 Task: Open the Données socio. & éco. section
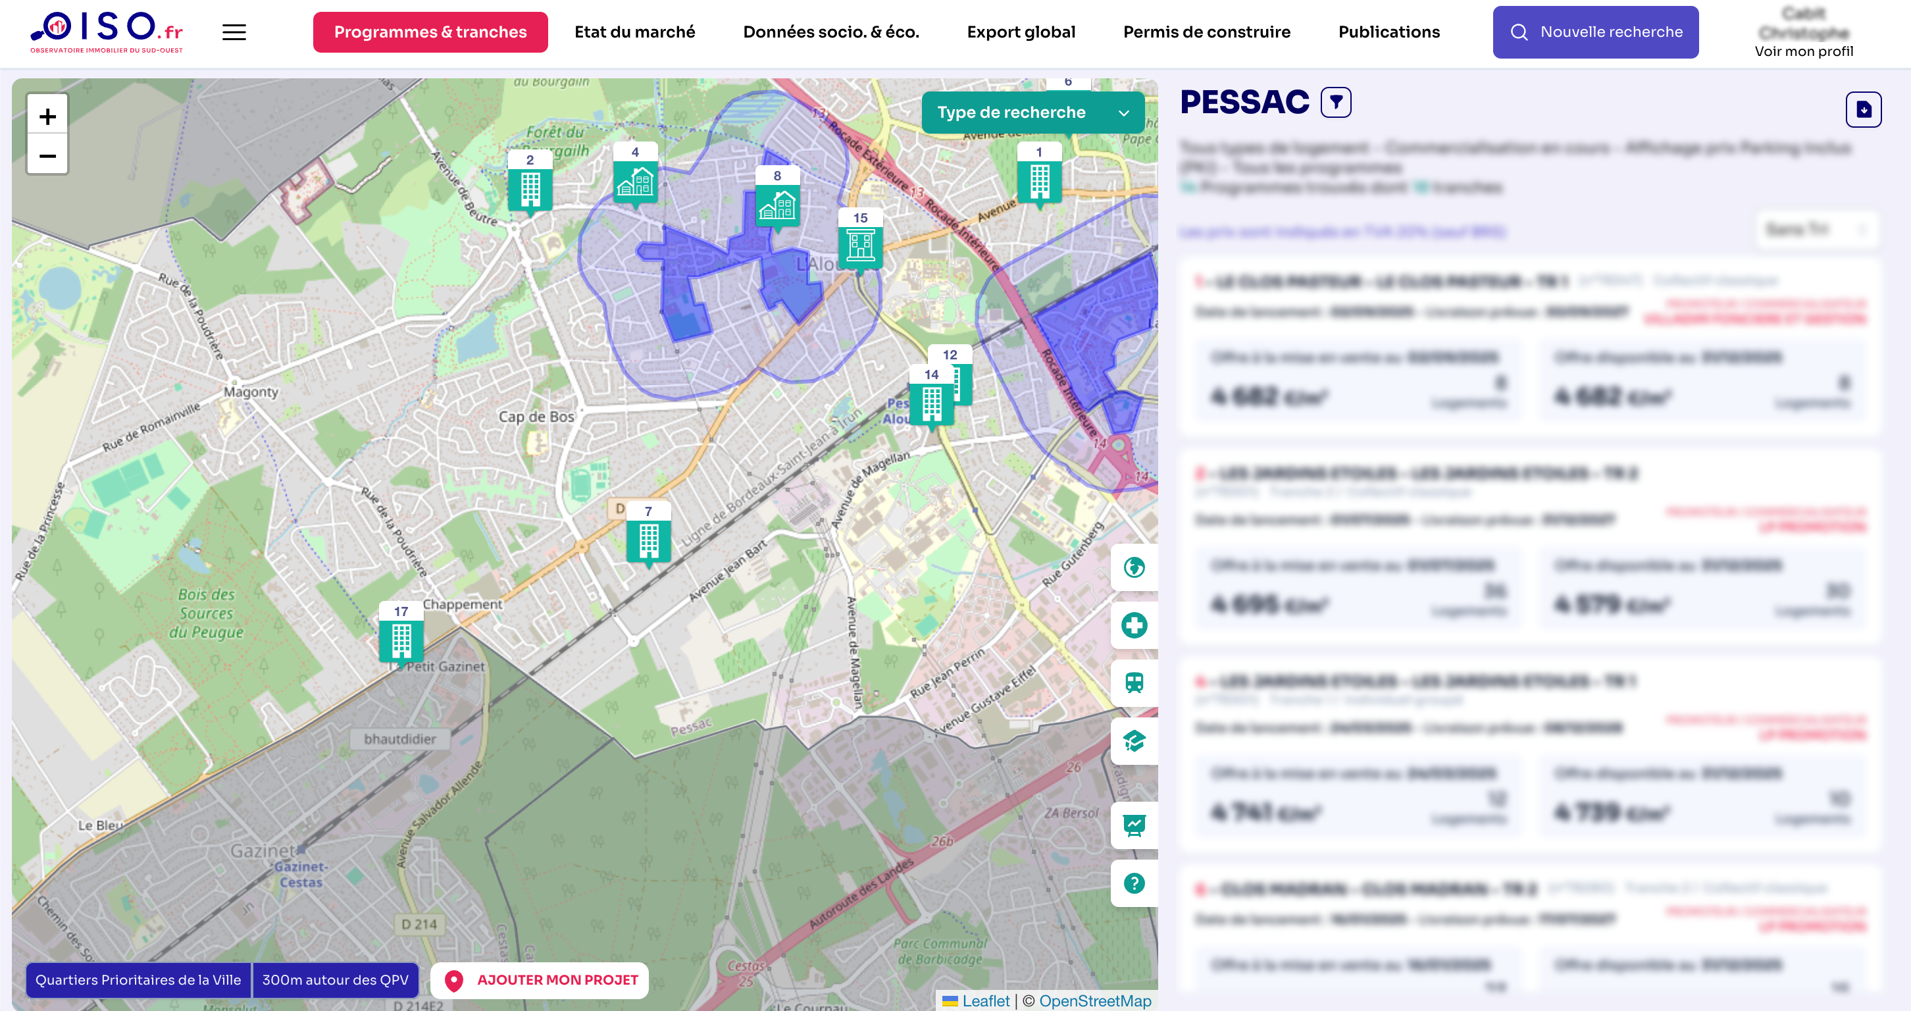[x=831, y=32]
